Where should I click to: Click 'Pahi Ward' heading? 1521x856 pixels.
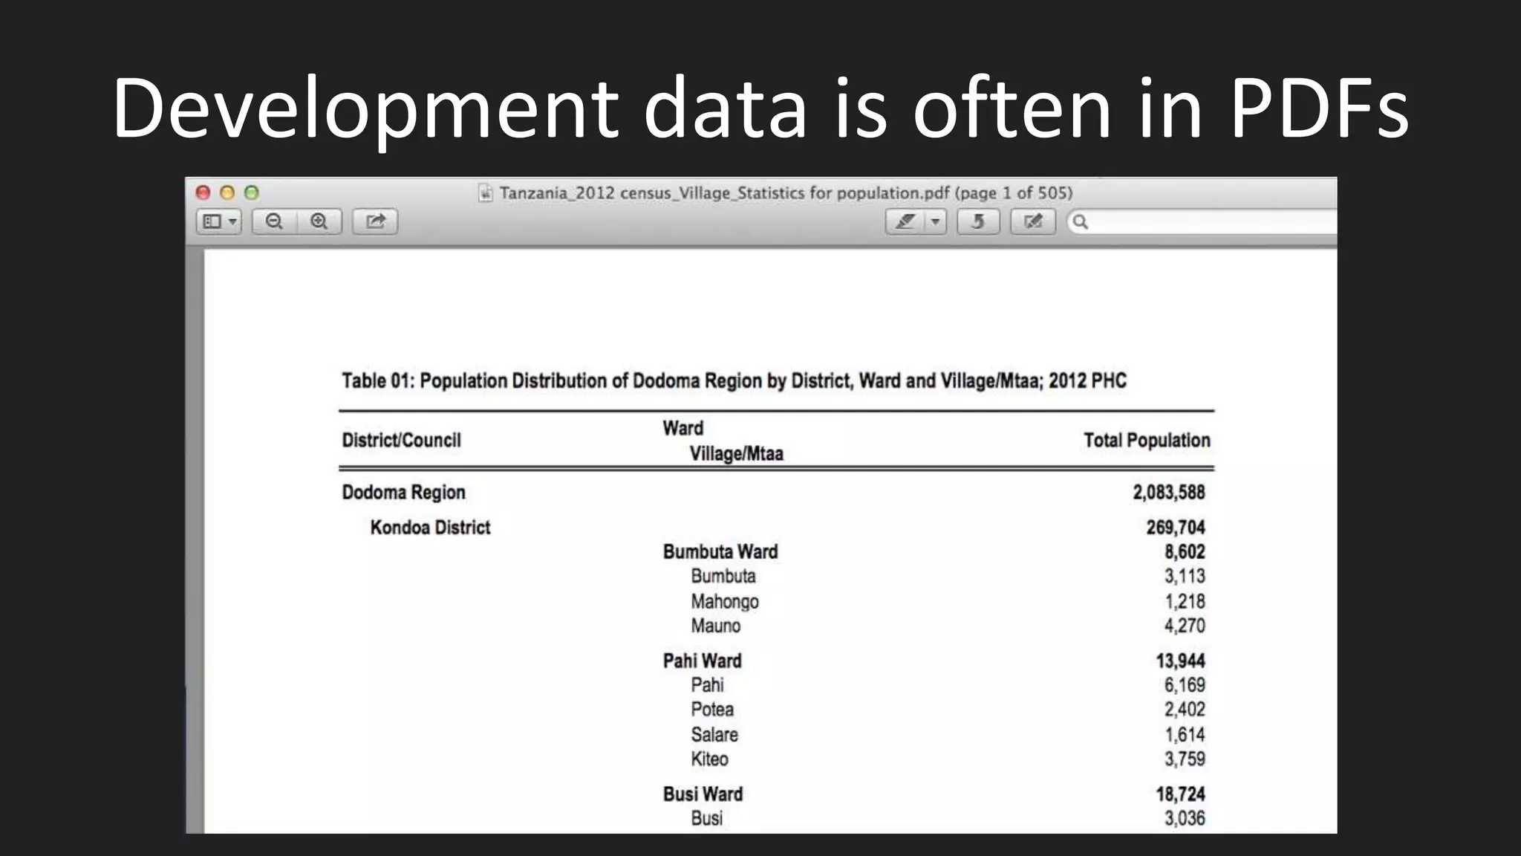tap(702, 661)
